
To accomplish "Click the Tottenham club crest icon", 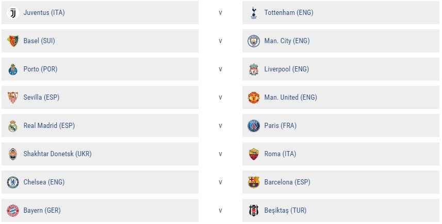I will [x=253, y=13].
